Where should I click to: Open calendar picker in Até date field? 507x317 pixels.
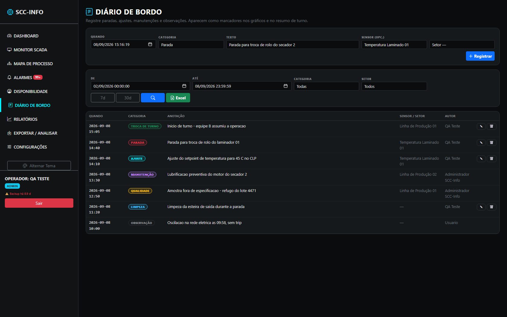(x=285, y=86)
